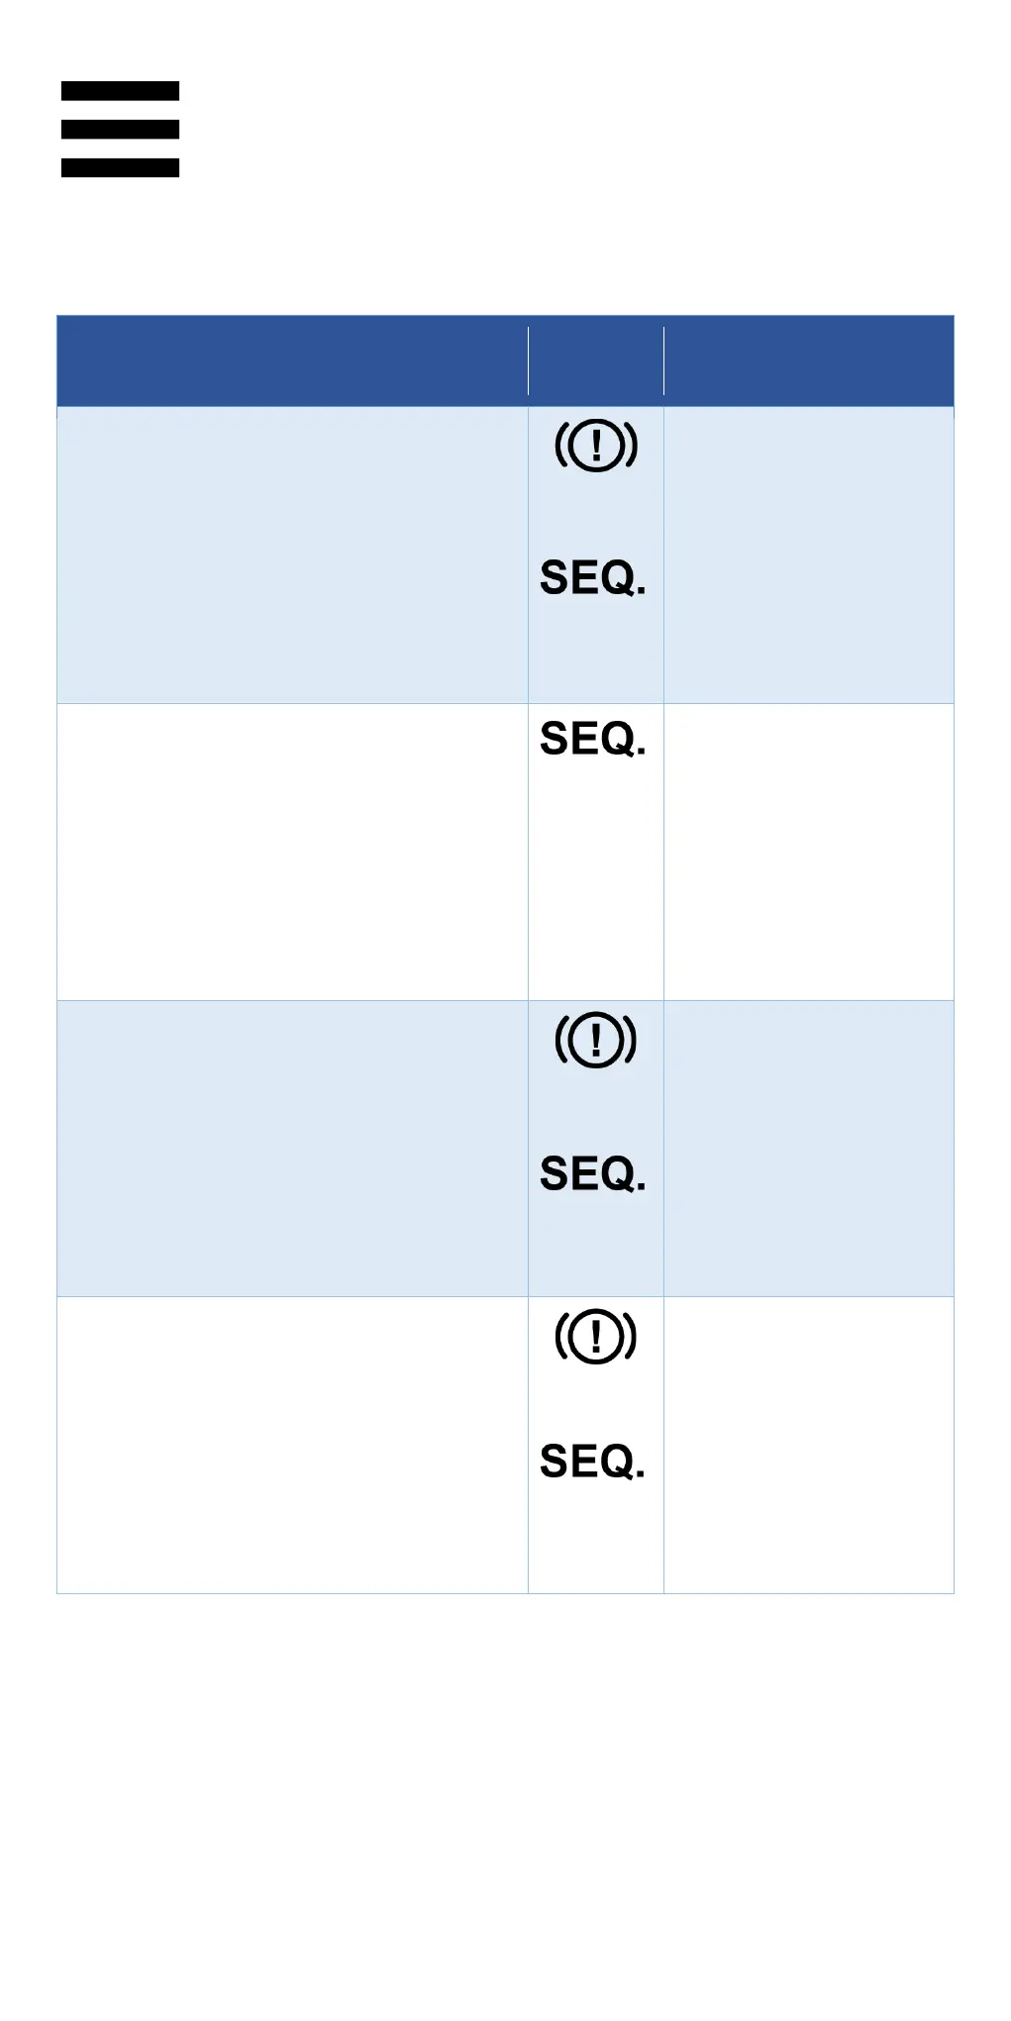Image resolution: width=1011 pixels, height=2021 pixels.
Task: Click the right cell of fourth row
Action: point(808,1446)
